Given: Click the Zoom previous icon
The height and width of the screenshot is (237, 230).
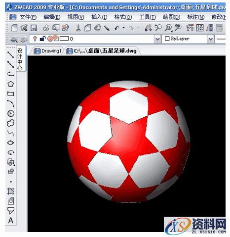Looking at the screenshot, I should 178,28.
